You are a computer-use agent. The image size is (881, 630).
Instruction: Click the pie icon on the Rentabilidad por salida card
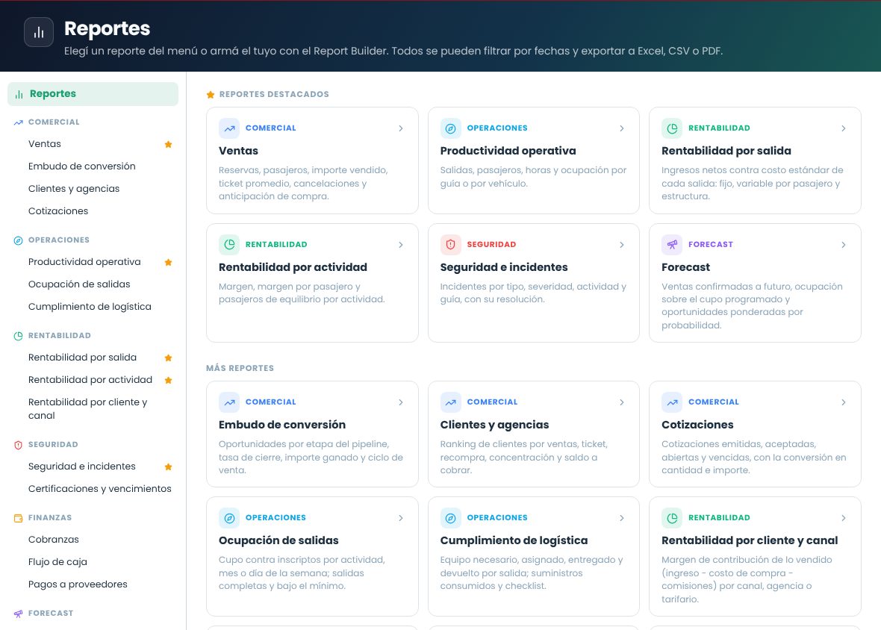[x=672, y=128]
